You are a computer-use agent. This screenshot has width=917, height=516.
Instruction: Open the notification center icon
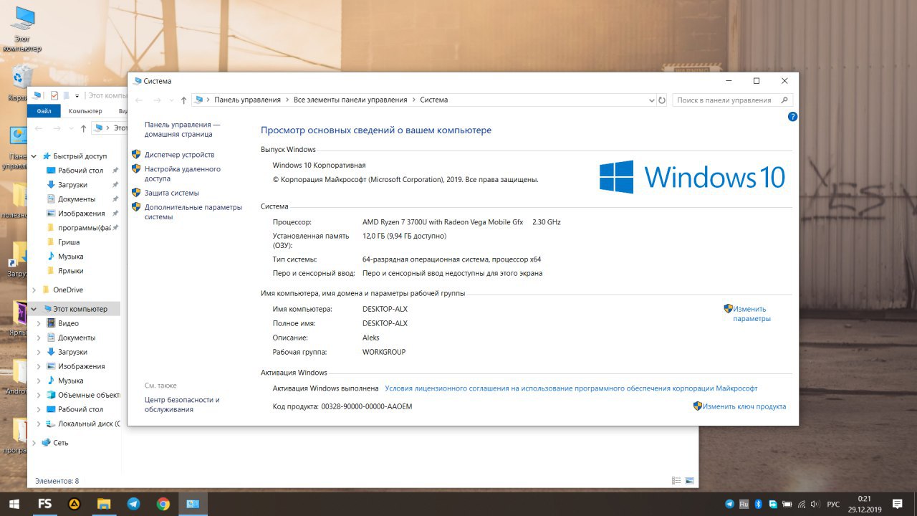tap(897, 504)
